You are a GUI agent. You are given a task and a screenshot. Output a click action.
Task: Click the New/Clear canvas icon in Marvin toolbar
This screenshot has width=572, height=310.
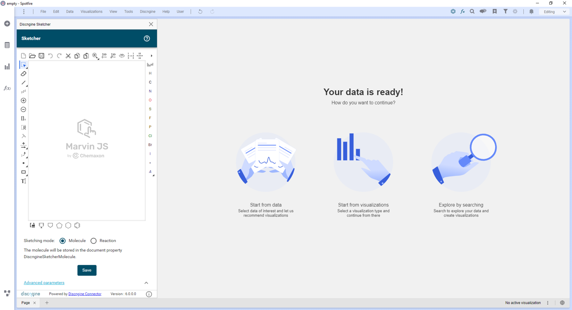[24, 56]
